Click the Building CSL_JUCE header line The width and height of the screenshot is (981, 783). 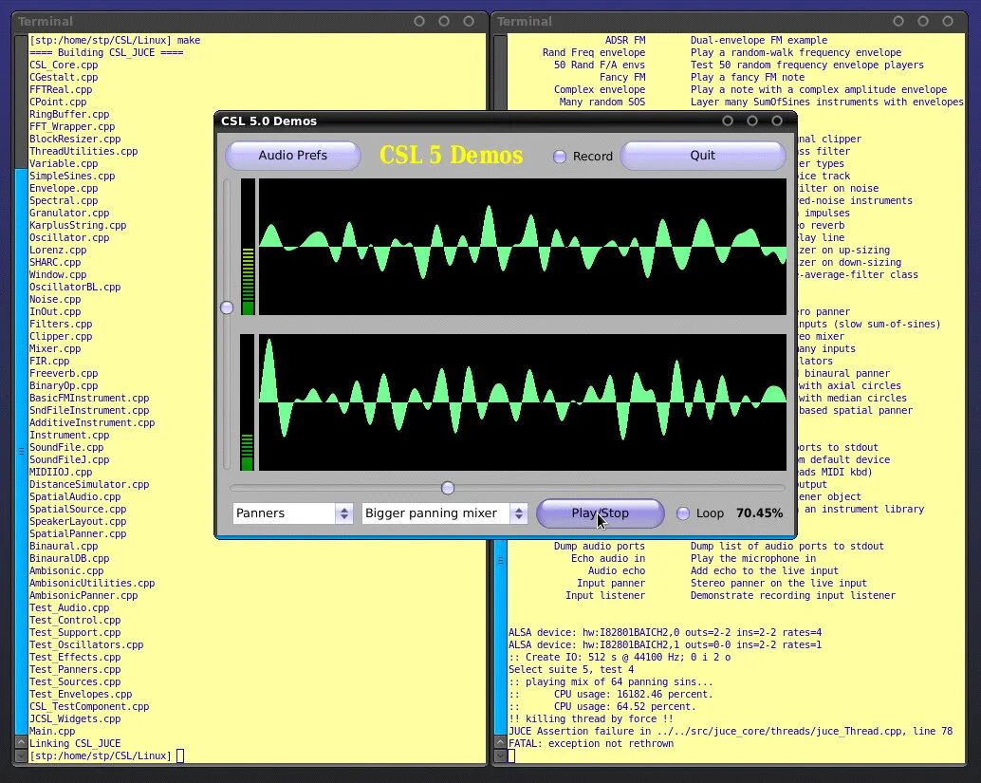point(106,52)
